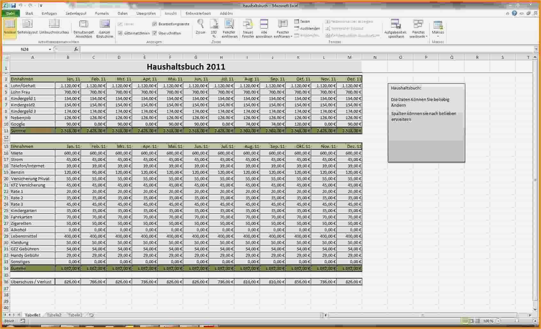Click Teilen to split the window
This screenshot has height=329, width=541.
(x=302, y=21)
